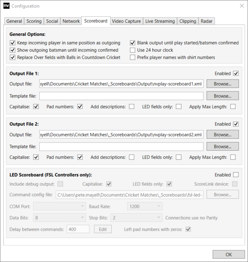Screen dimensions: 248x262
Task: Click the NV Play logo icon in title bar
Action: click(6, 6)
